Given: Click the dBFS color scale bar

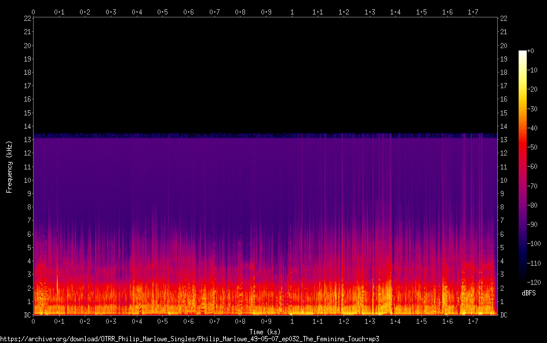Looking at the screenshot, I should tap(522, 168).
